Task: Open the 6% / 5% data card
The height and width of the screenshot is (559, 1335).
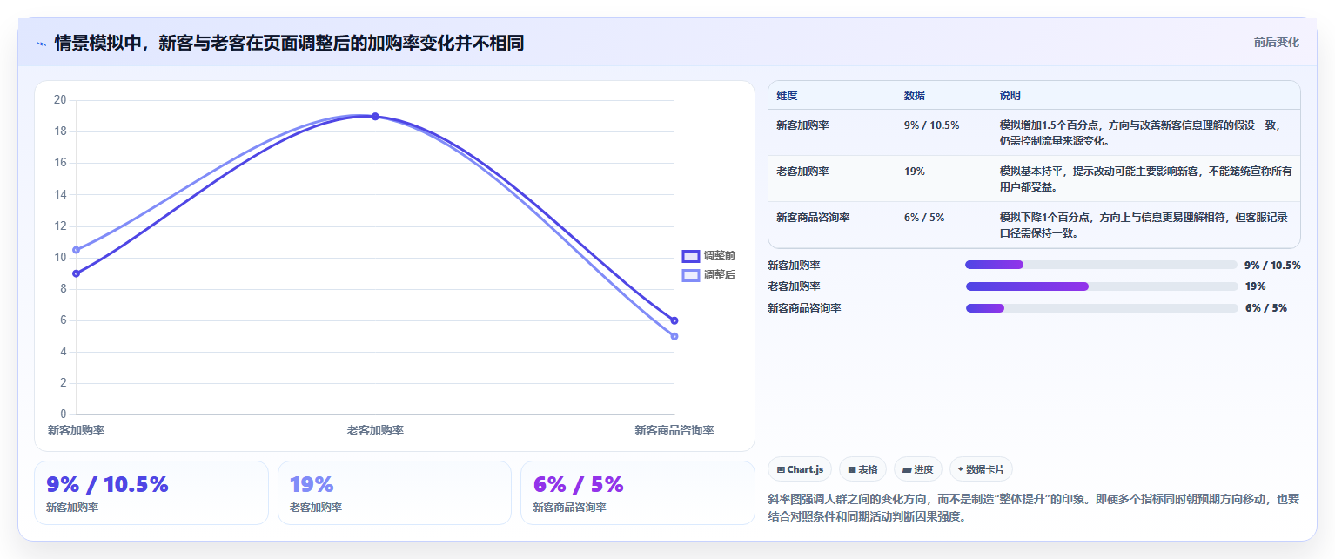Action: coord(638,493)
